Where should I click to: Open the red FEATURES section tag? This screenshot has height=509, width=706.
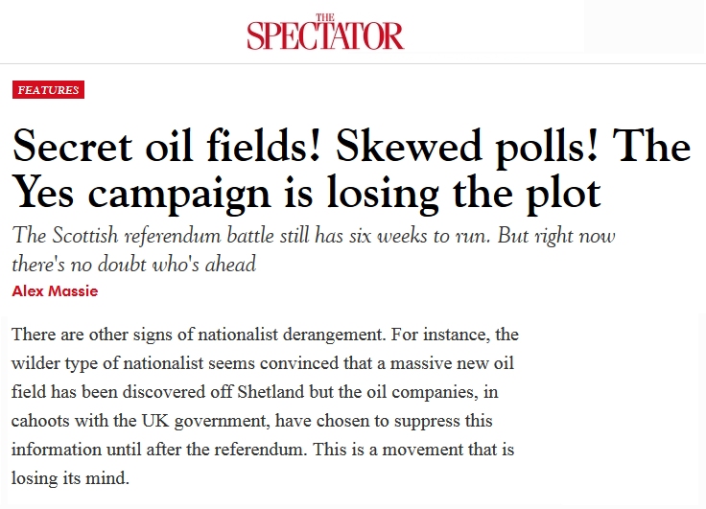(x=48, y=89)
